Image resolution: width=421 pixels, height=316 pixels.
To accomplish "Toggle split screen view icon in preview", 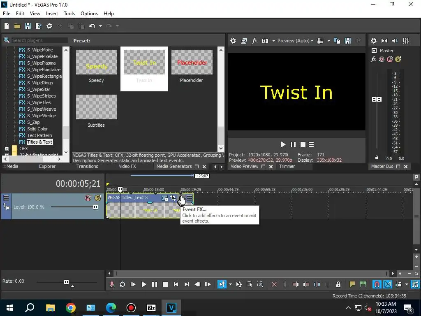I will 265,41.
